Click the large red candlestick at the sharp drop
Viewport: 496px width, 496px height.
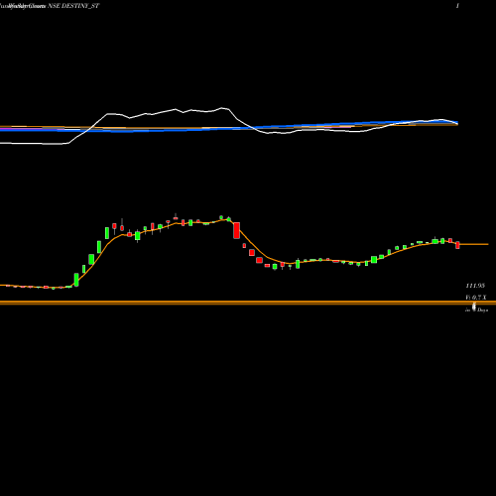tap(236, 230)
